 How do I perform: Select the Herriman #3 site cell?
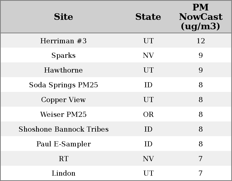(63, 41)
